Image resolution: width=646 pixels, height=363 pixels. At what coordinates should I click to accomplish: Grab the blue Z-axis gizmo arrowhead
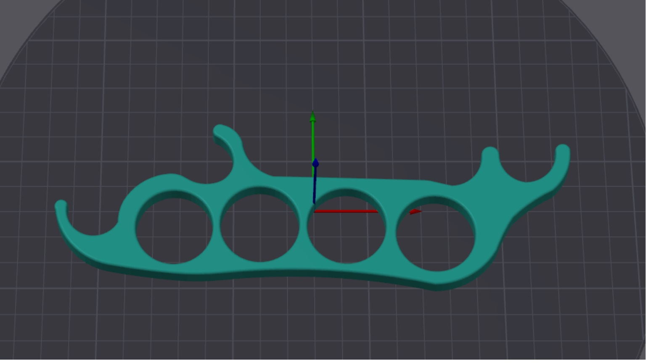click(315, 163)
